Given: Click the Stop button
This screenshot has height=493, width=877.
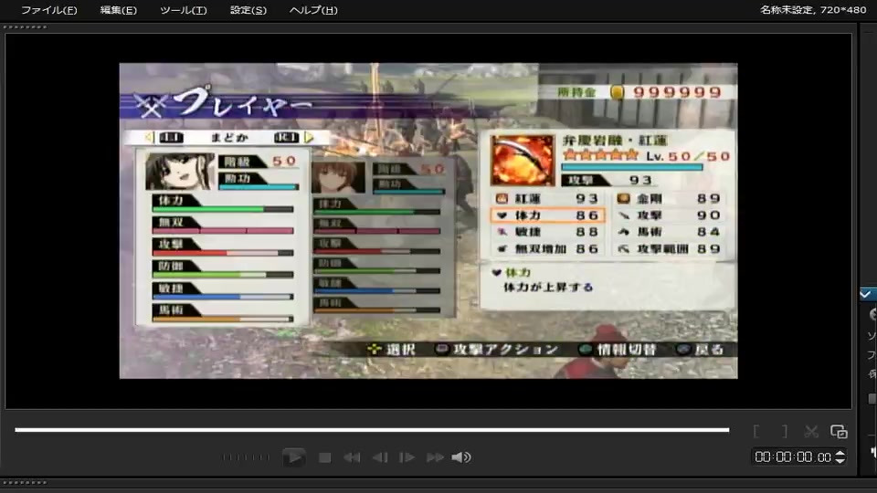Looking at the screenshot, I should (x=324, y=457).
